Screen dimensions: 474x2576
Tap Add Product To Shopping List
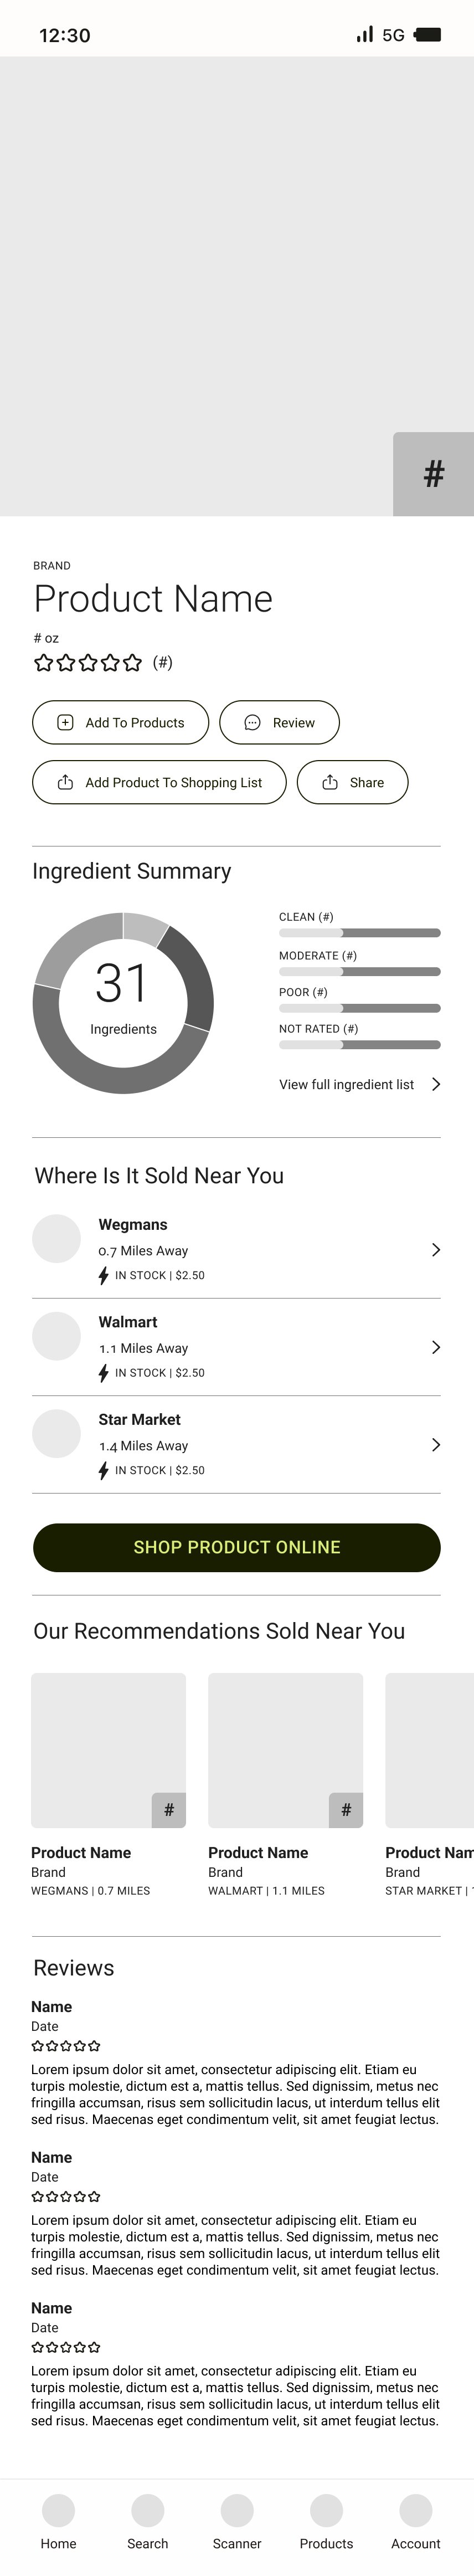pos(159,782)
